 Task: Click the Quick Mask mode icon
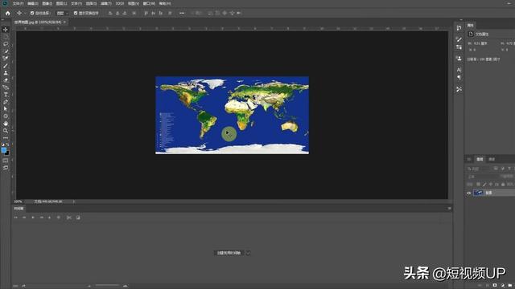6,161
